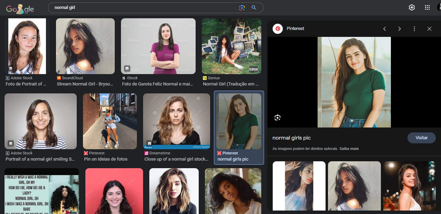Select smiling girl in striped shirt thumbnail
441x214 pixels.
coord(40,121)
